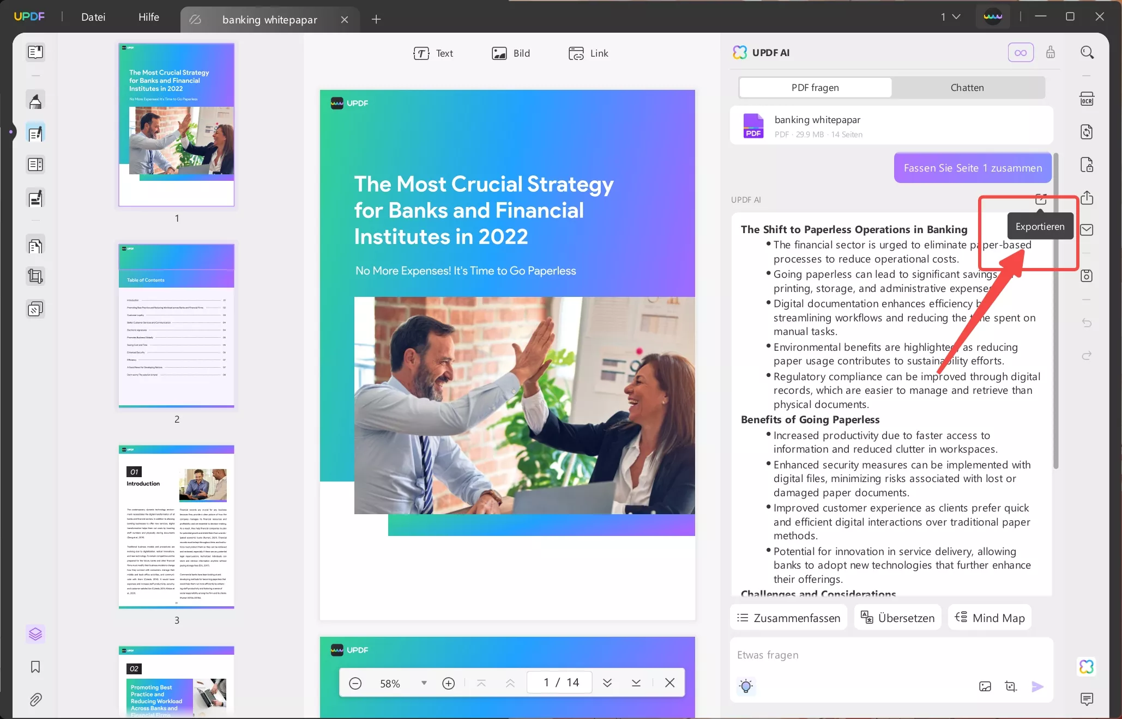Image resolution: width=1122 pixels, height=719 pixels.
Task: Open the window count dropdown showing 1
Action: click(x=950, y=17)
